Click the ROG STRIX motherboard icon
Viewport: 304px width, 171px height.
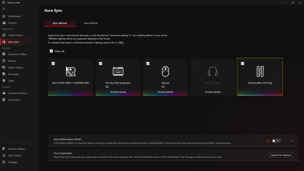(71, 71)
